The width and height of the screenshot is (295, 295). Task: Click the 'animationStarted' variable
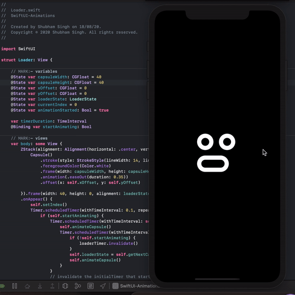click(x=57, y=110)
